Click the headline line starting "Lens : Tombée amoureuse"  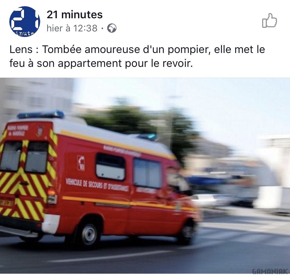[137, 49]
